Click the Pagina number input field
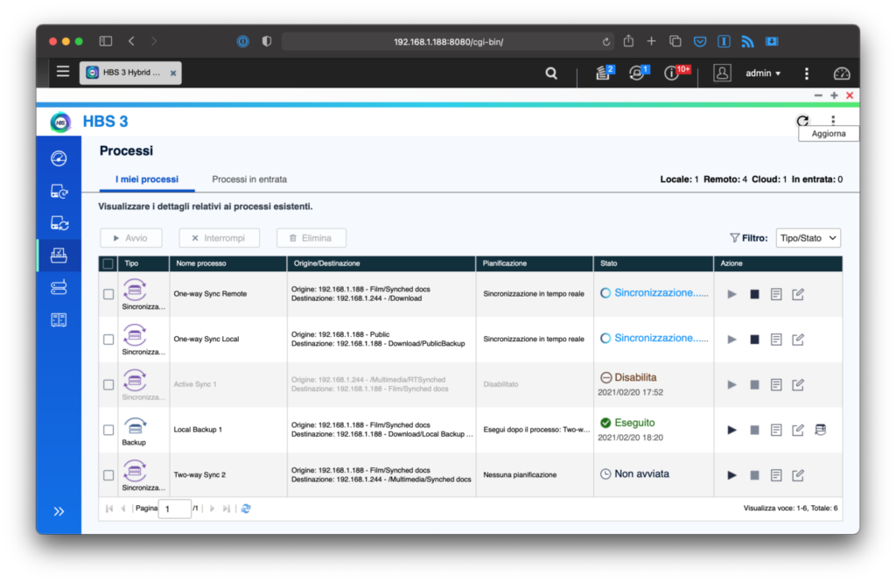The height and width of the screenshot is (582, 896). 175,508
